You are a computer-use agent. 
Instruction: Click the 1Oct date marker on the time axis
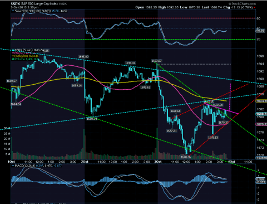pos(11,162)
